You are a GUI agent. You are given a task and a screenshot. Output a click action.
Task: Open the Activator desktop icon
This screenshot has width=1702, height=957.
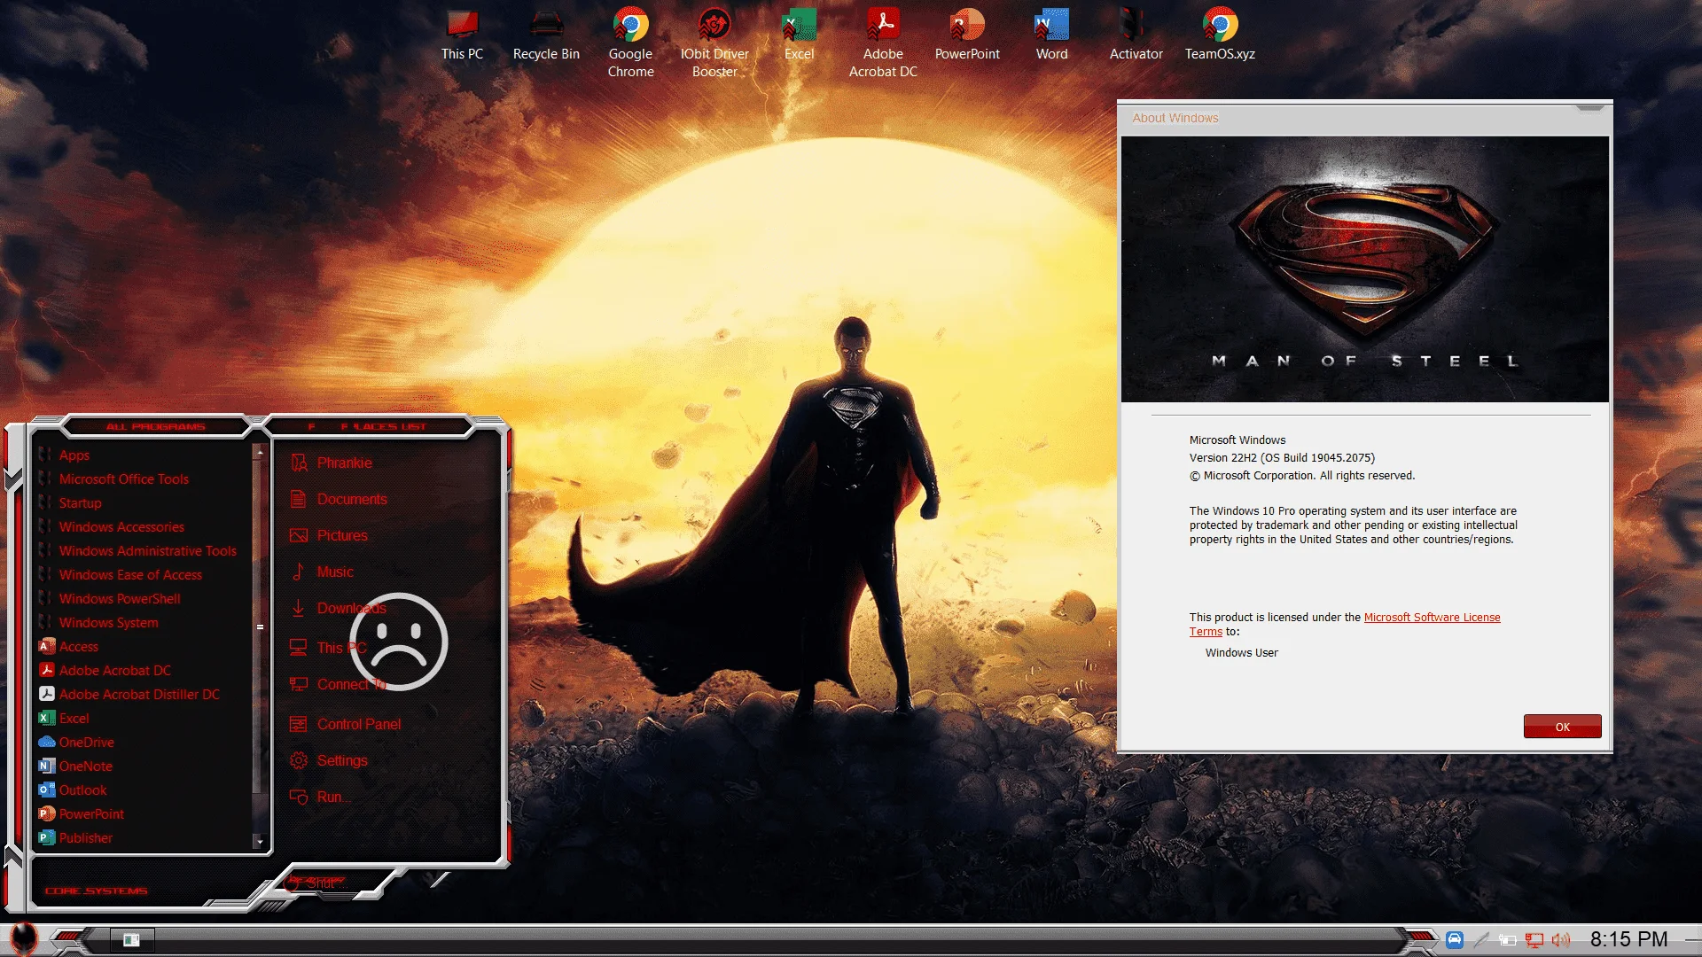tap(1136, 35)
